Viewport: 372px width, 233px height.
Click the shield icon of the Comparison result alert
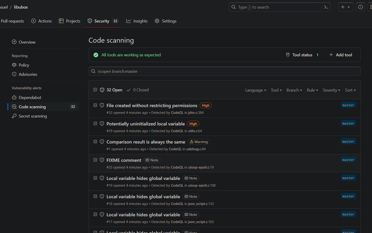point(102,142)
